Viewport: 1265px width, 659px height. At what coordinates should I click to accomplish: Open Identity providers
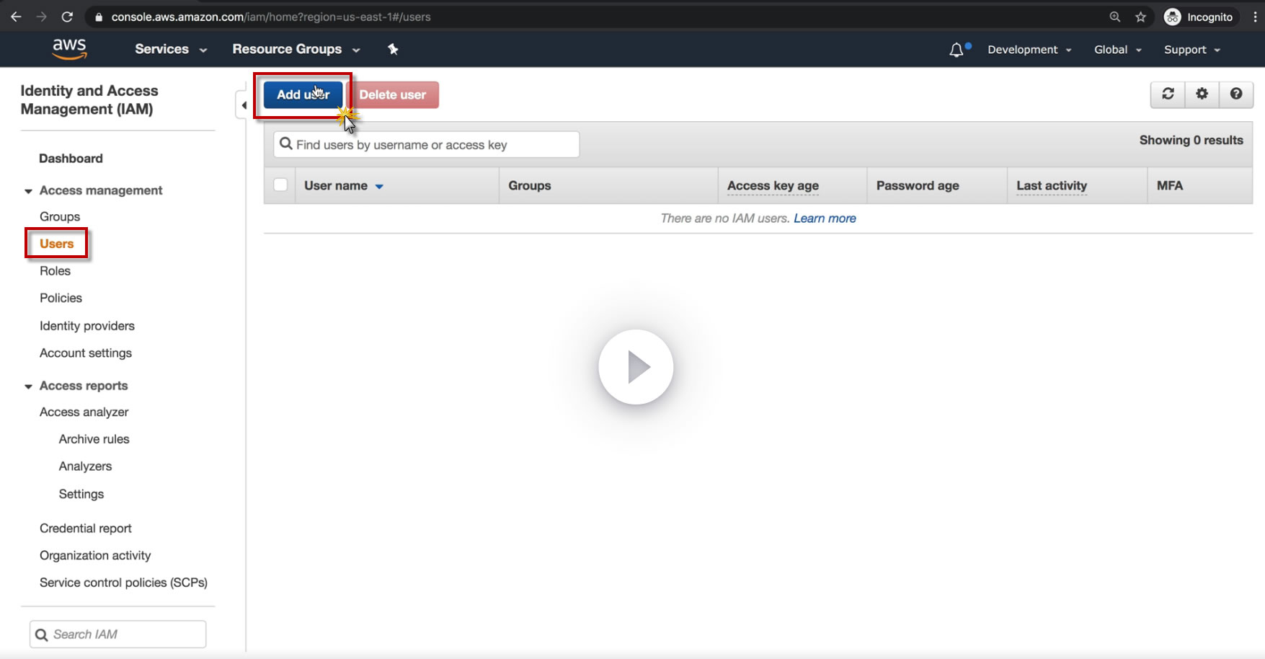coord(87,326)
